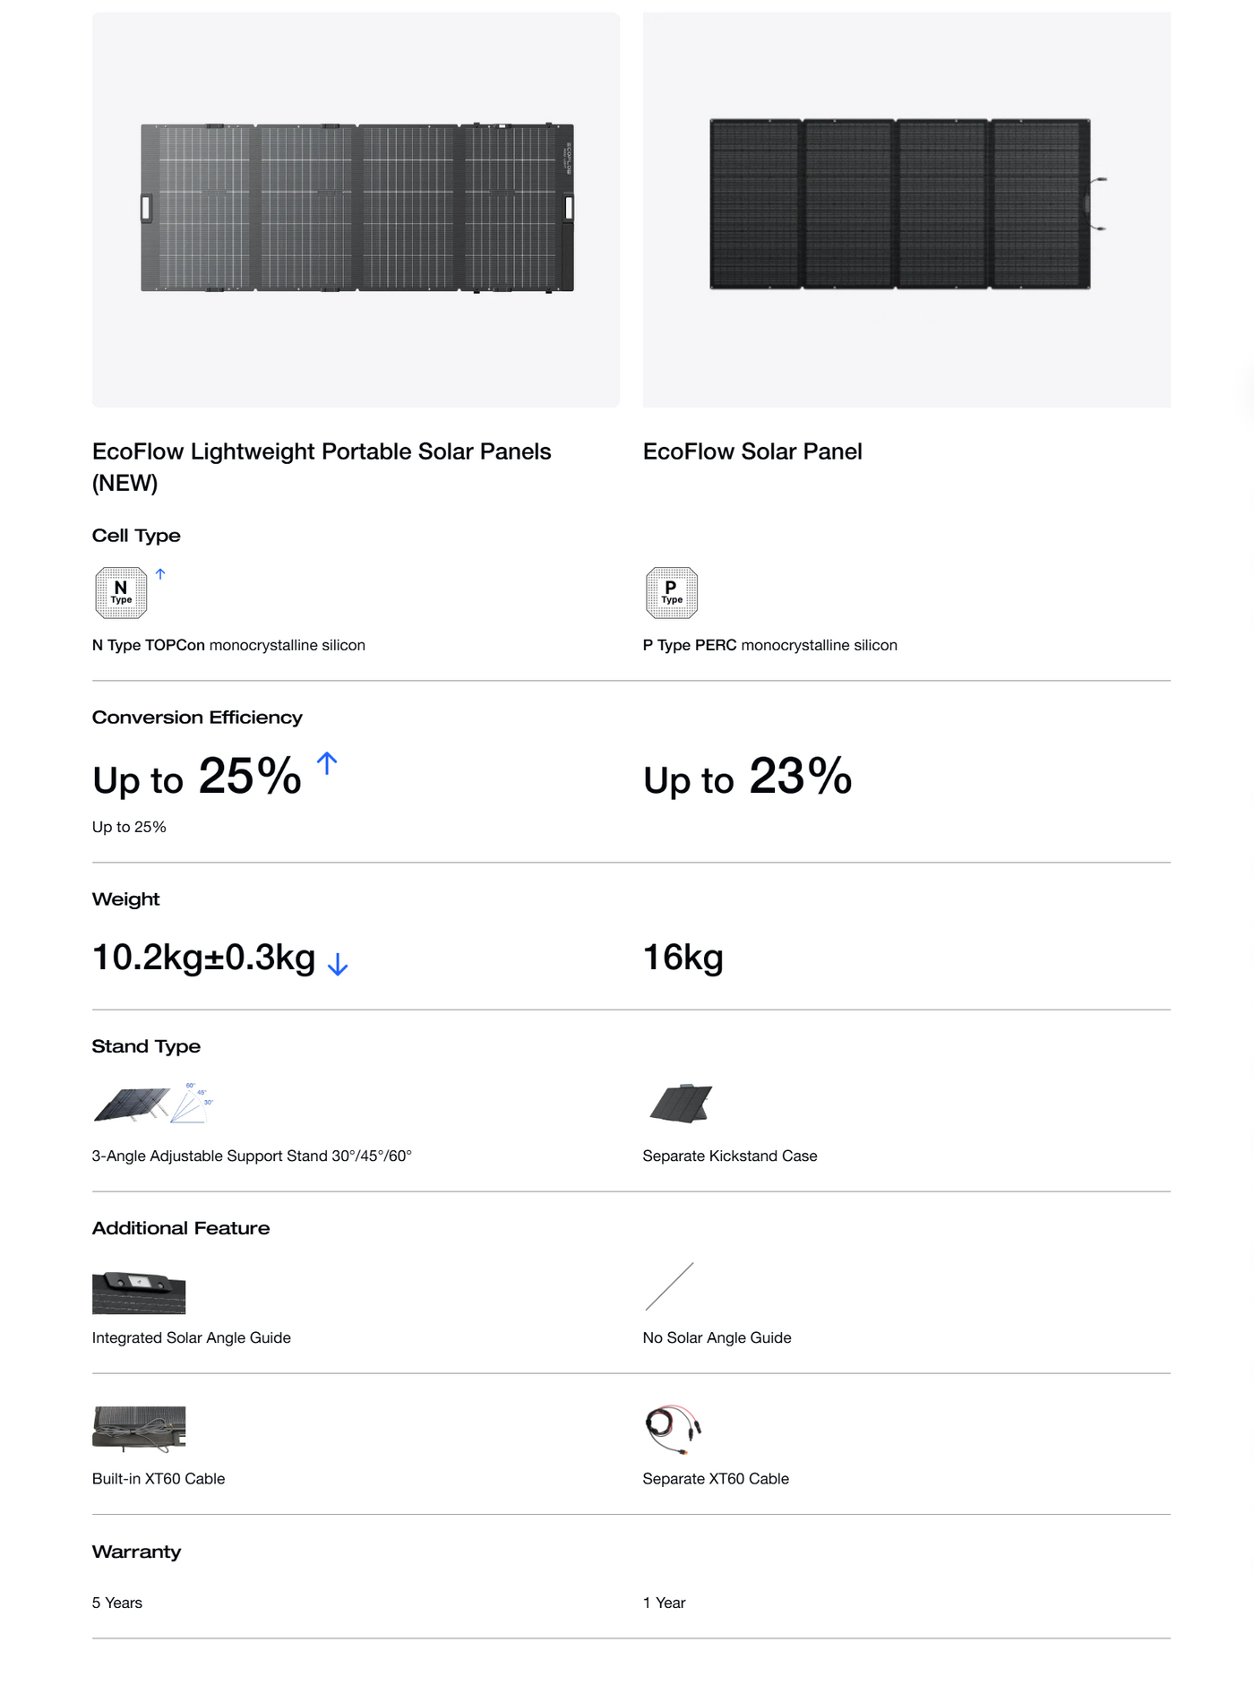Click the 16kg weight value
The height and width of the screenshot is (1685, 1254).
pos(683,957)
